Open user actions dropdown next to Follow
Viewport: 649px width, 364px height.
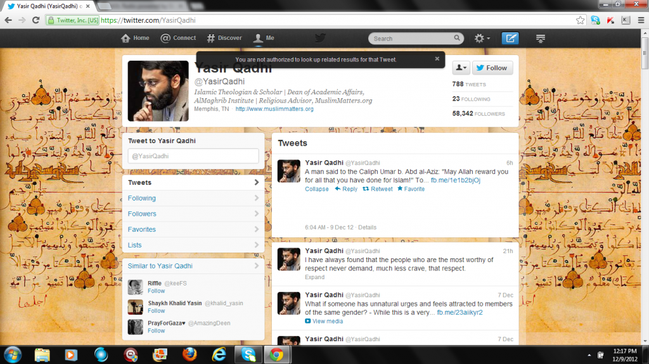(461, 68)
